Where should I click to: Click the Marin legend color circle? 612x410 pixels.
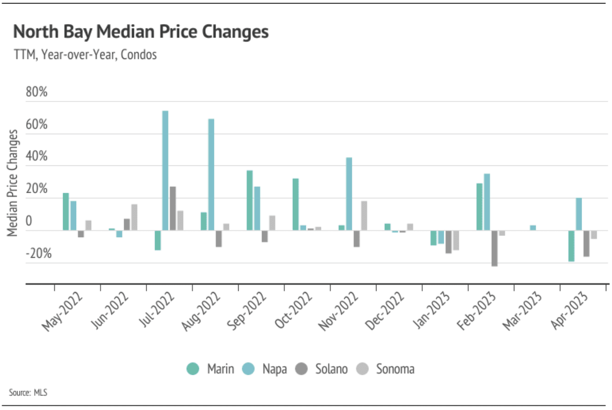tap(193, 369)
